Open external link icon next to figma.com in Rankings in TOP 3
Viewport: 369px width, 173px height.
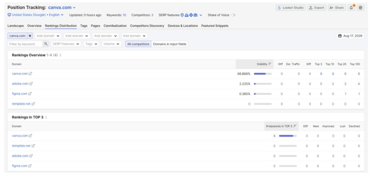(30, 166)
